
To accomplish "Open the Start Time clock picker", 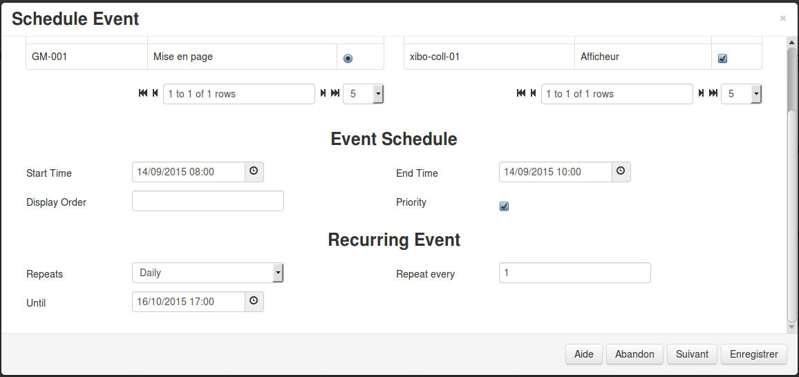I will click(x=254, y=172).
